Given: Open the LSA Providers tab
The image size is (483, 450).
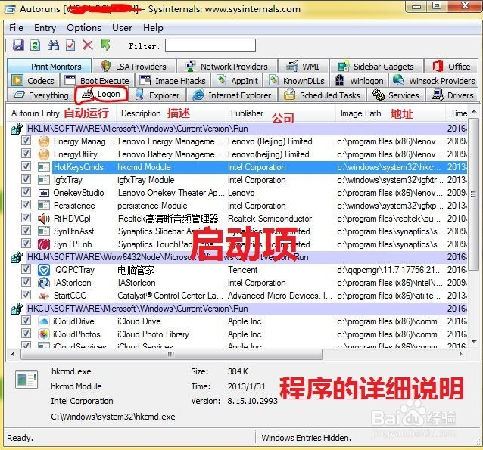Looking at the screenshot, I should pos(134,67).
